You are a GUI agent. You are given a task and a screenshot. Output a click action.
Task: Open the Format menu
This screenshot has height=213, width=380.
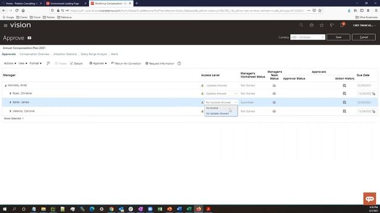(36, 63)
